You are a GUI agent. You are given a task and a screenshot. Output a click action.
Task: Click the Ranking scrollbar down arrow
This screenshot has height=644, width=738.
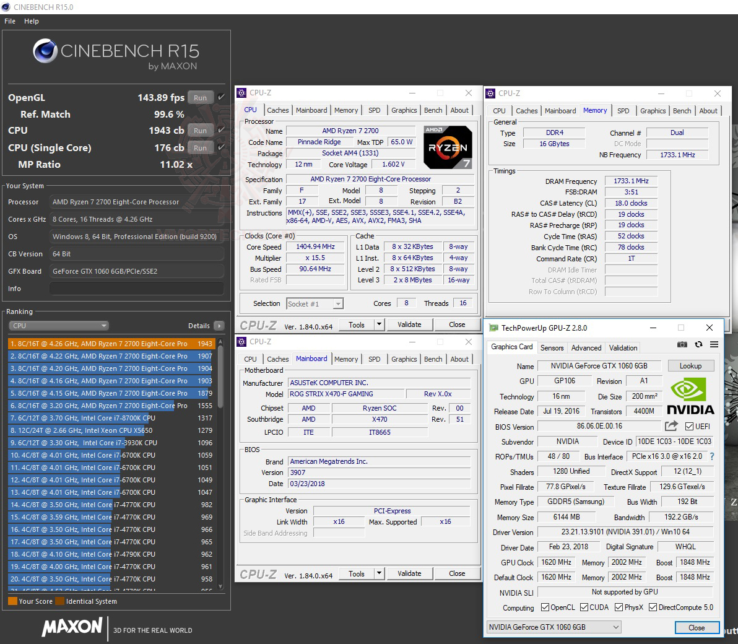(x=220, y=586)
